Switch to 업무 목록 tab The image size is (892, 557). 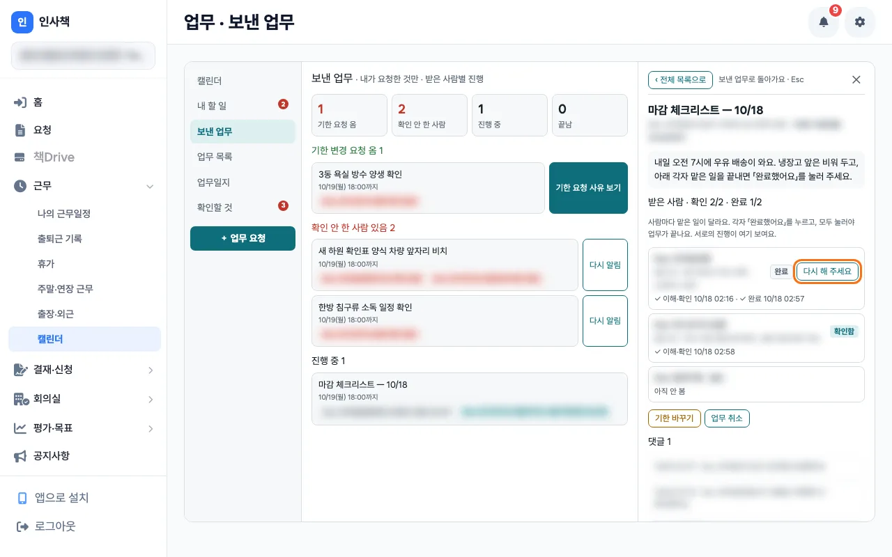(x=243, y=157)
